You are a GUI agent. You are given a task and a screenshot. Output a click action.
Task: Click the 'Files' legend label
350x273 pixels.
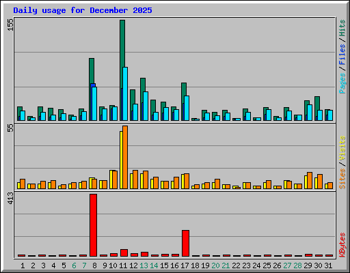[342, 55]
